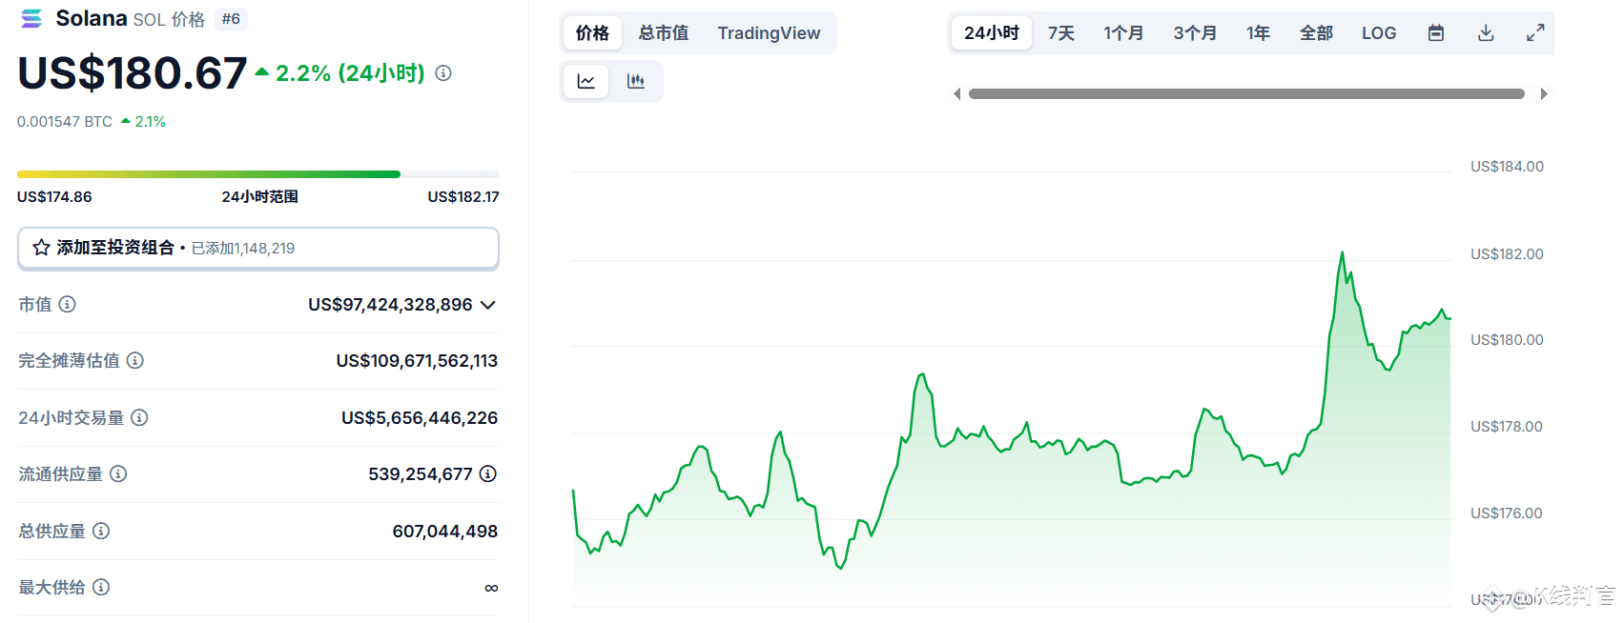Switch to candlestick chart view icon

(x=636, y=82)
